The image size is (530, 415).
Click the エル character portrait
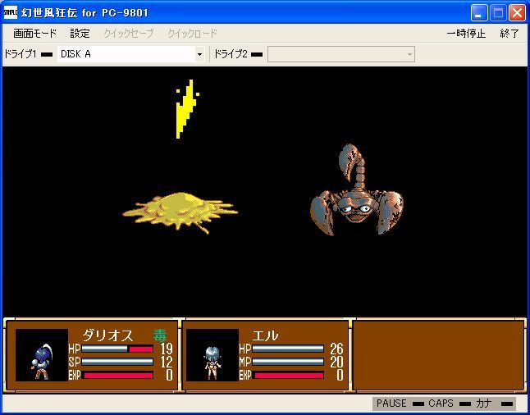coord(212,355)
